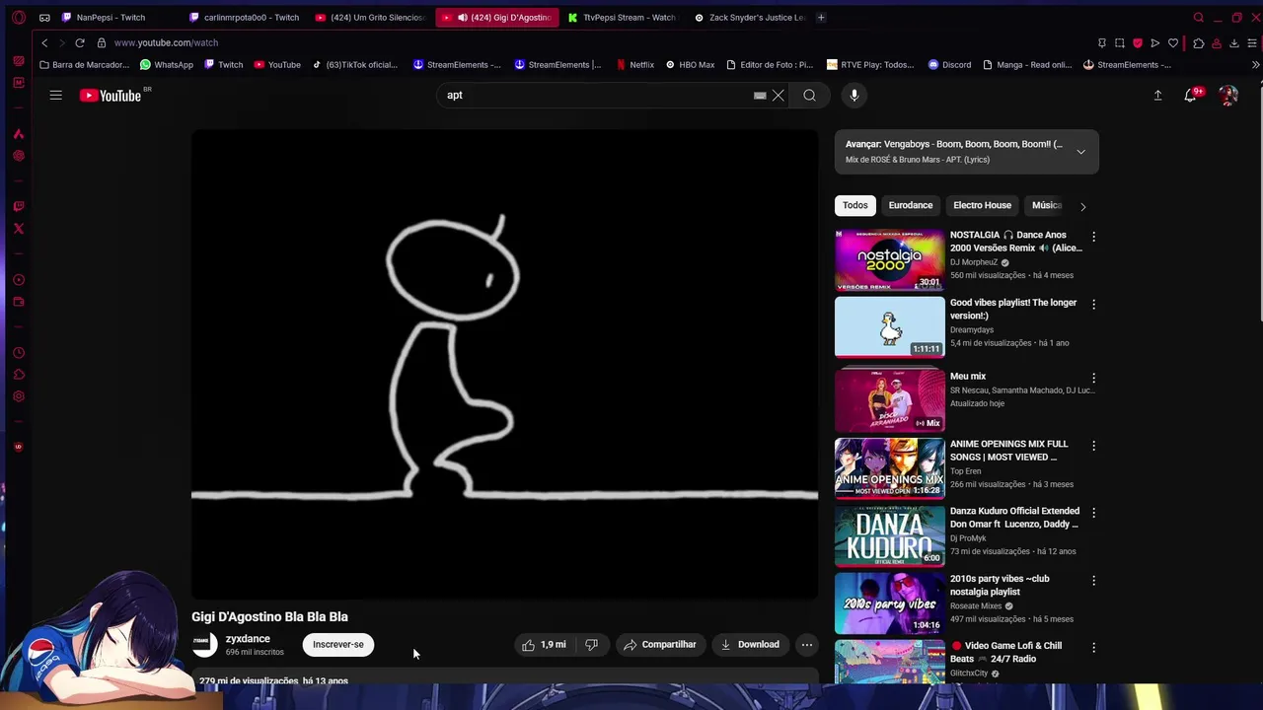Open WhatsApp bookmark

pos(167,65)
